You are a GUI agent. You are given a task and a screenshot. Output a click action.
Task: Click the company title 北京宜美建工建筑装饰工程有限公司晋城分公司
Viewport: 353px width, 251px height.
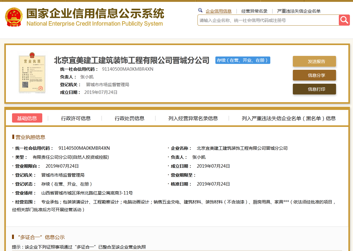tap(132, 61)
